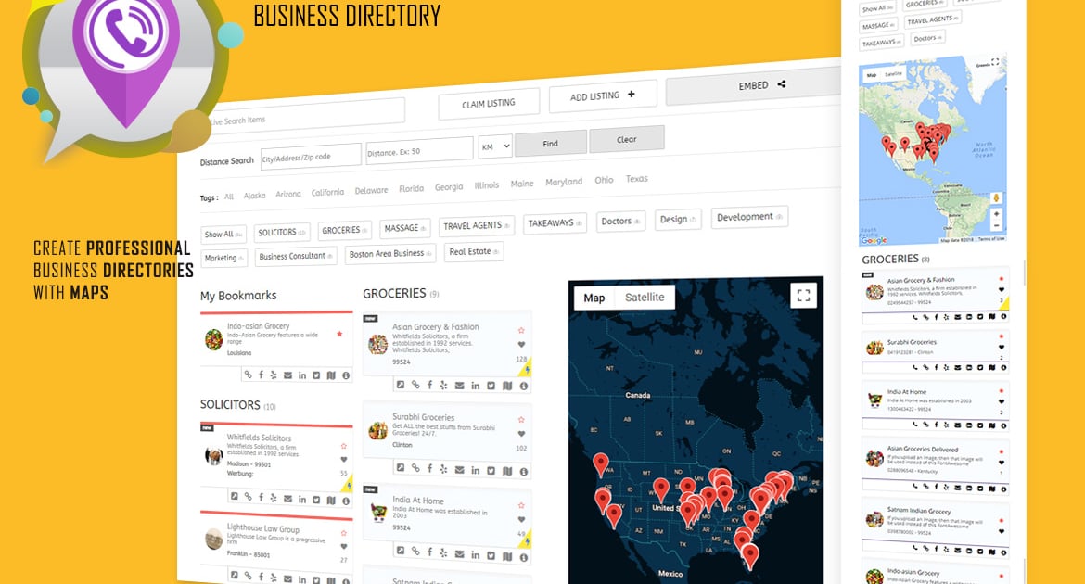Image resolution: width=1085 pixels, height=584 pixels.
Task: Open the image gallery icon on Whitfields Solicitors
Action: pos(235,498)
